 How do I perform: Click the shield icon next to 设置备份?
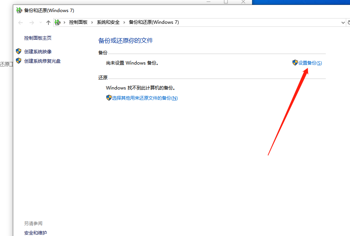click(295, 63)
